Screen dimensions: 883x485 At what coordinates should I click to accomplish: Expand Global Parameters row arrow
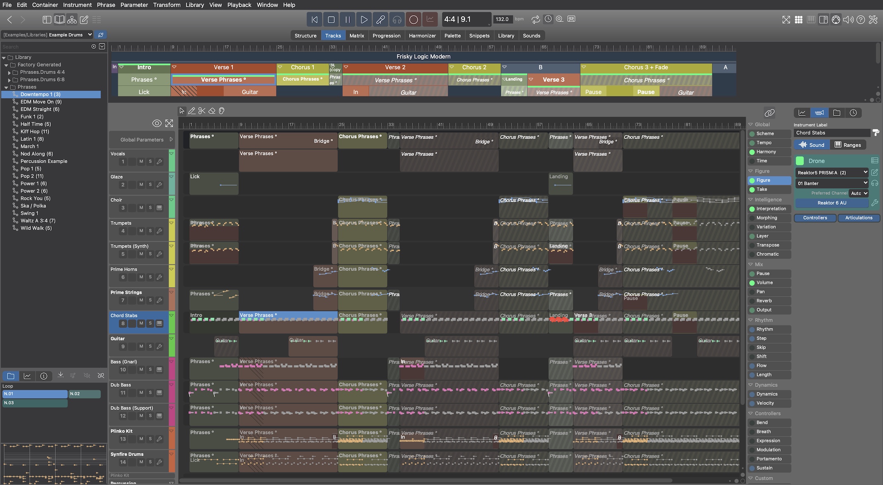pyautogui.click(x=171, y=140)
